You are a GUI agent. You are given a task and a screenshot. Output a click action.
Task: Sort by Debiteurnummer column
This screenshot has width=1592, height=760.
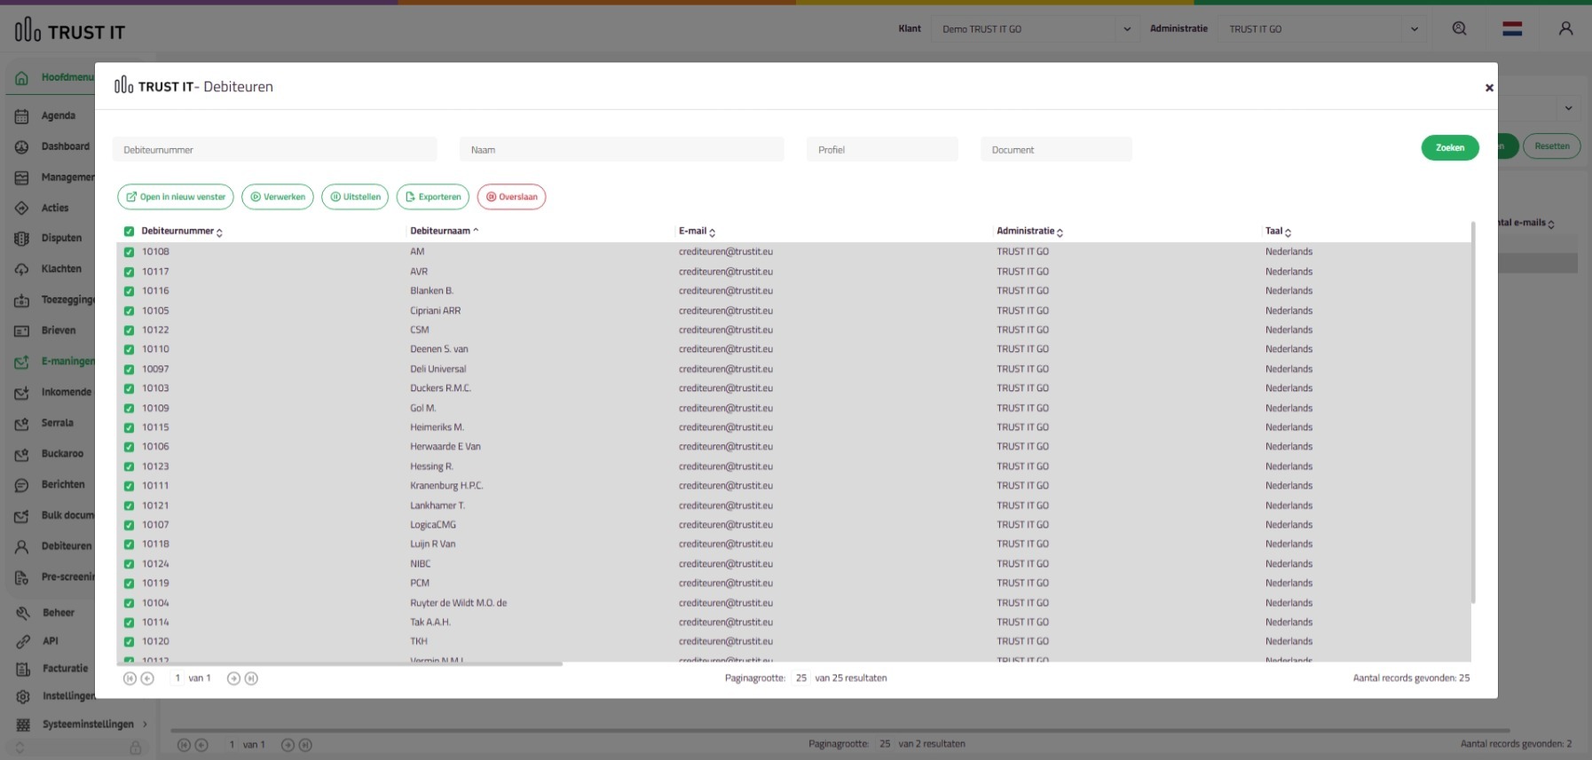[182, 231]
